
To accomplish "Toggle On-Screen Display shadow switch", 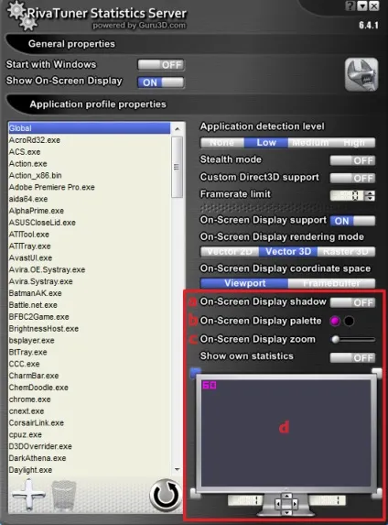I will [352, 302].
